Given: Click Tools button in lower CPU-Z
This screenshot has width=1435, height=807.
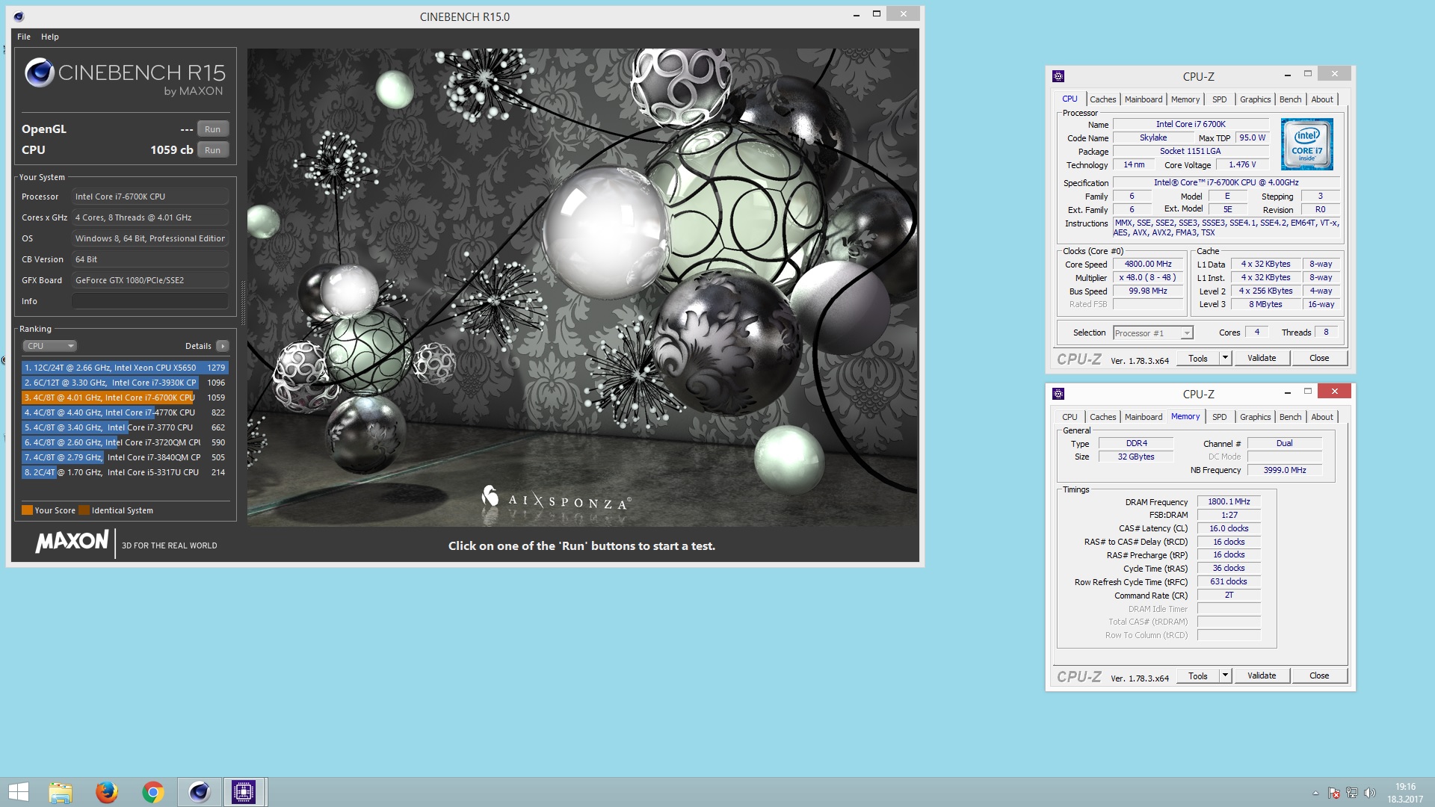Looking at the screenshot, I should (1198, 676).
